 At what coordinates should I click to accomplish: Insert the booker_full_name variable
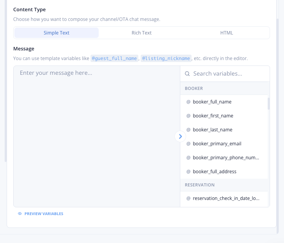tap(224, 102)
